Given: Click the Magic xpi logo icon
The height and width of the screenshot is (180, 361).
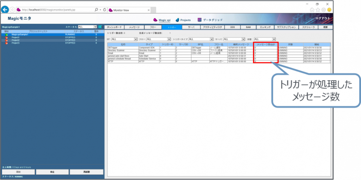Looking at the screenshot, I should click(155, 20).
